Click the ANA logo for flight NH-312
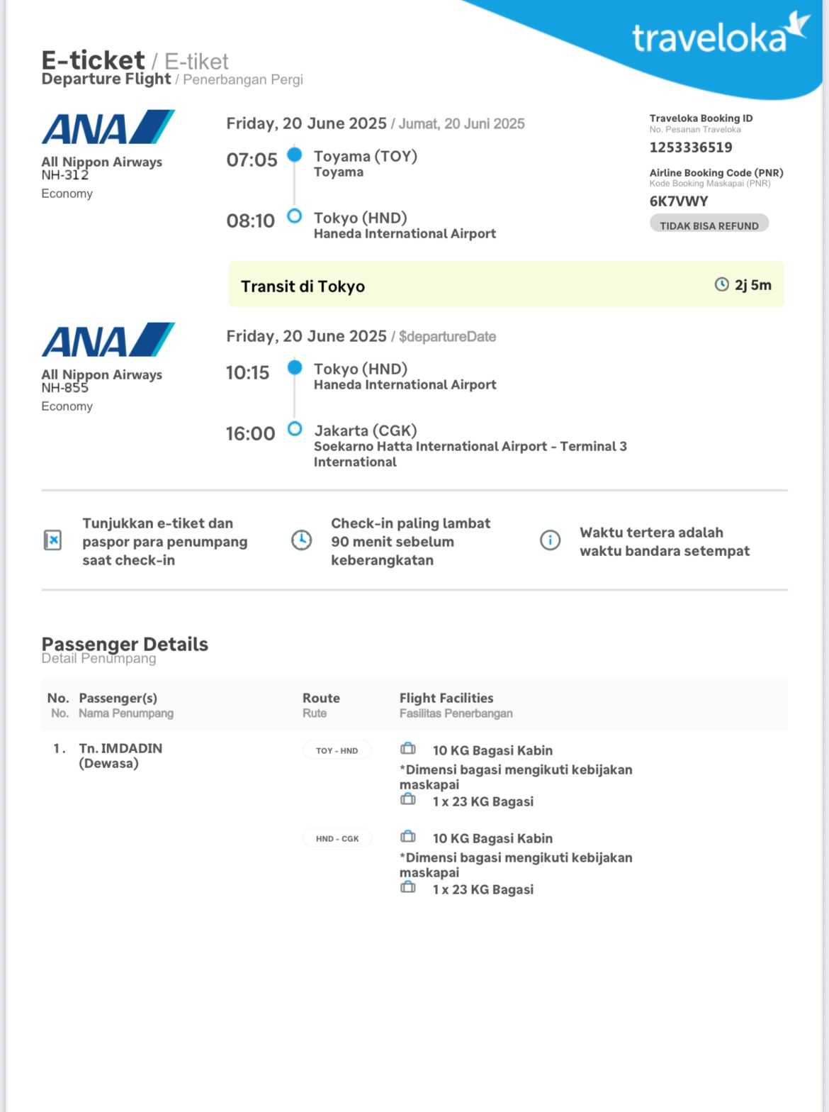The image size is (829, 1112). click(108, 128)
